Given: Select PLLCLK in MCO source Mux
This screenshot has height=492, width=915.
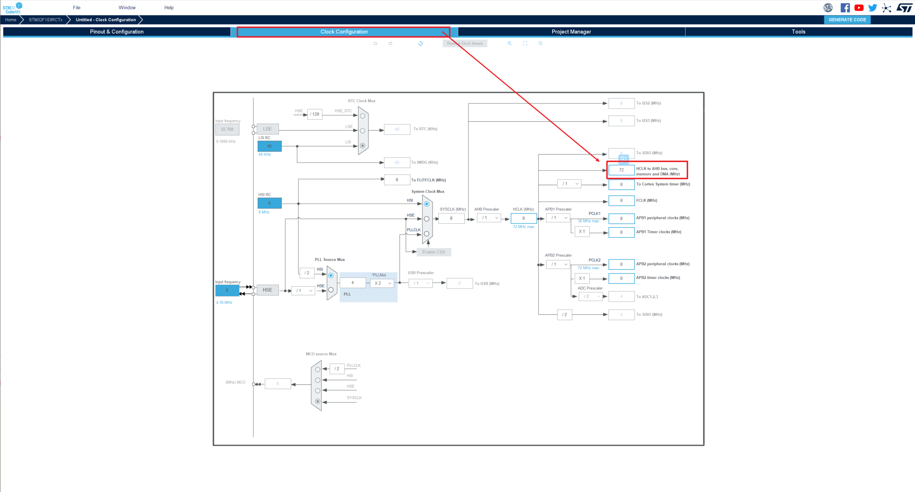Looking at the screenshot, I should point(317,370).
